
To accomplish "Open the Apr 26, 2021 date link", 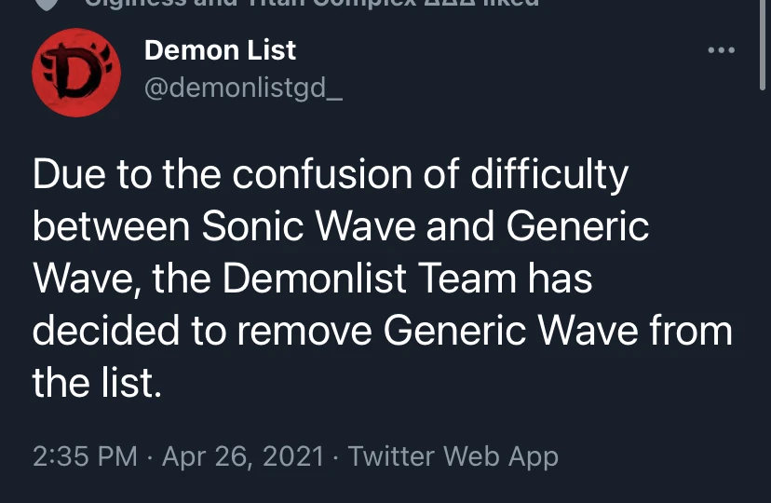I will (243, 456).
